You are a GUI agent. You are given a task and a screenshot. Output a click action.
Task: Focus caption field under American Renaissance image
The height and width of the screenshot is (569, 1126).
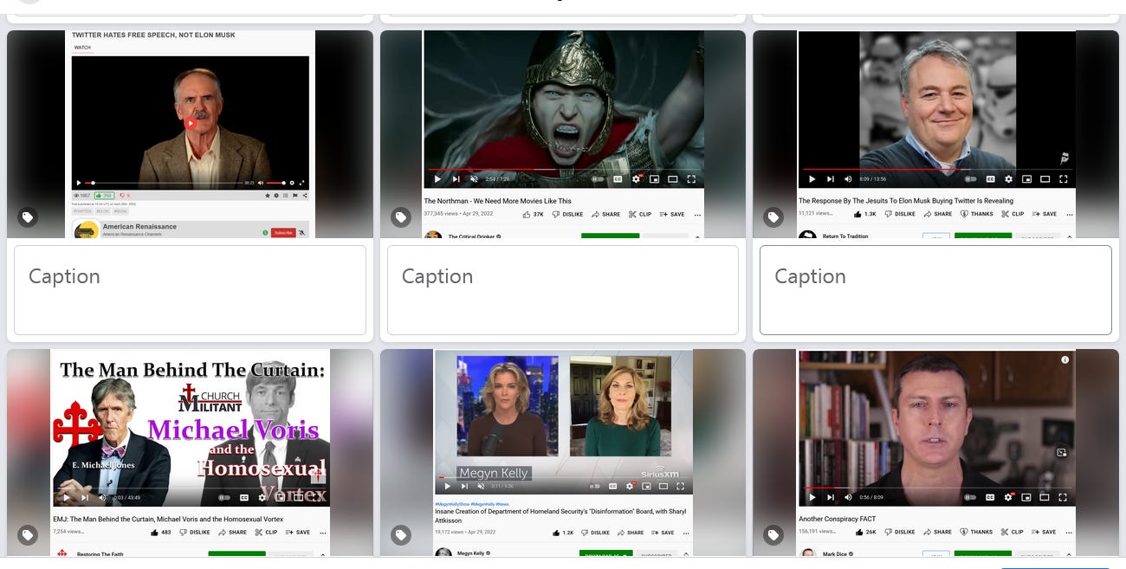pos(190,290)
